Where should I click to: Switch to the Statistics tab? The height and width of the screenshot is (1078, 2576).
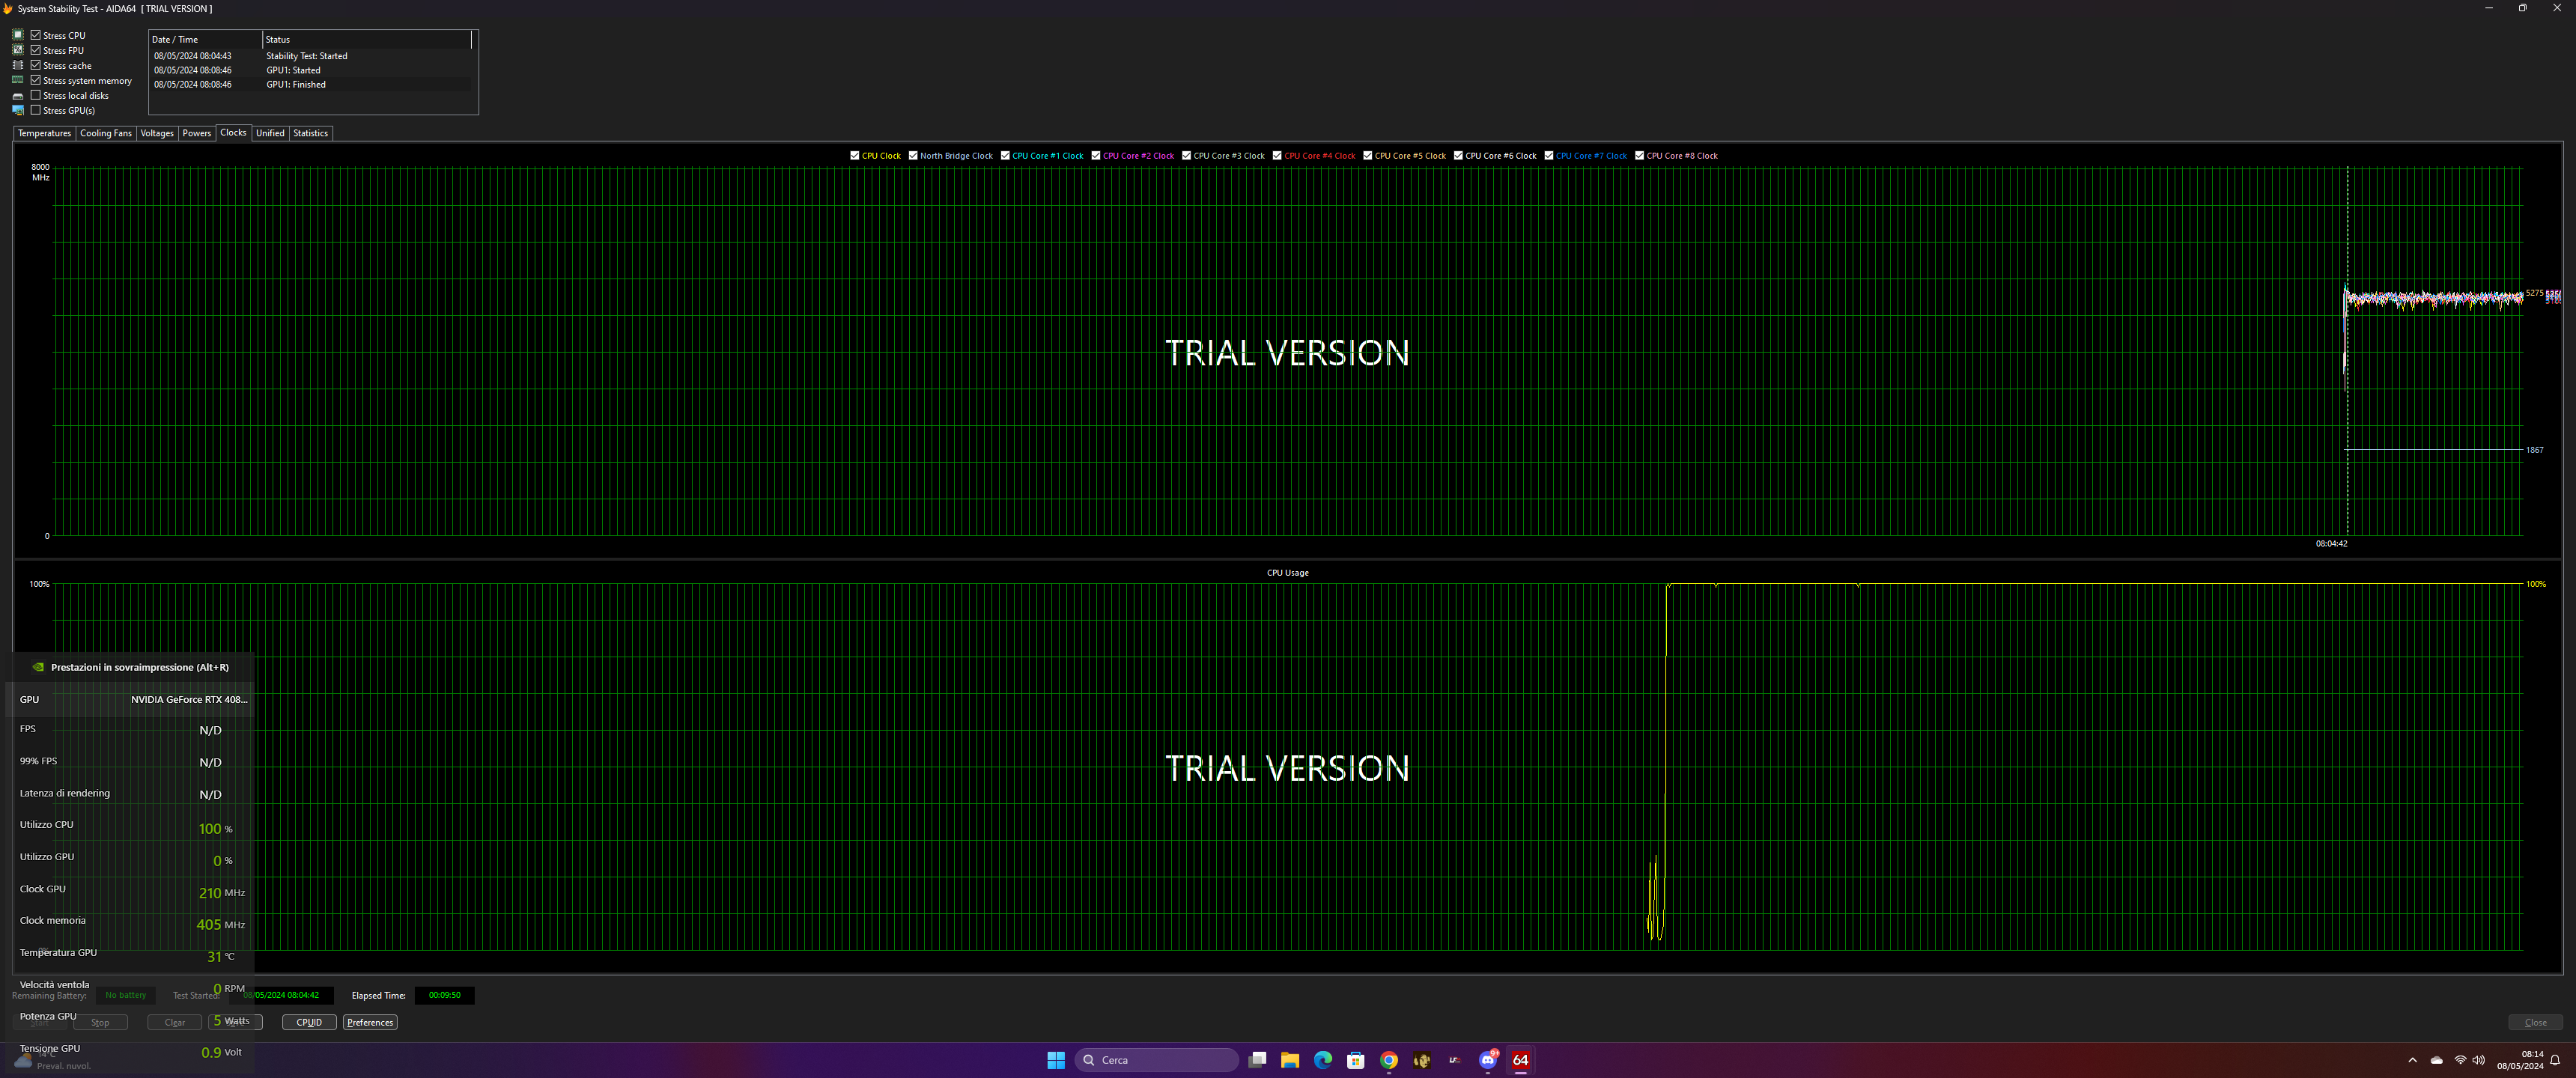coord(311,133)
